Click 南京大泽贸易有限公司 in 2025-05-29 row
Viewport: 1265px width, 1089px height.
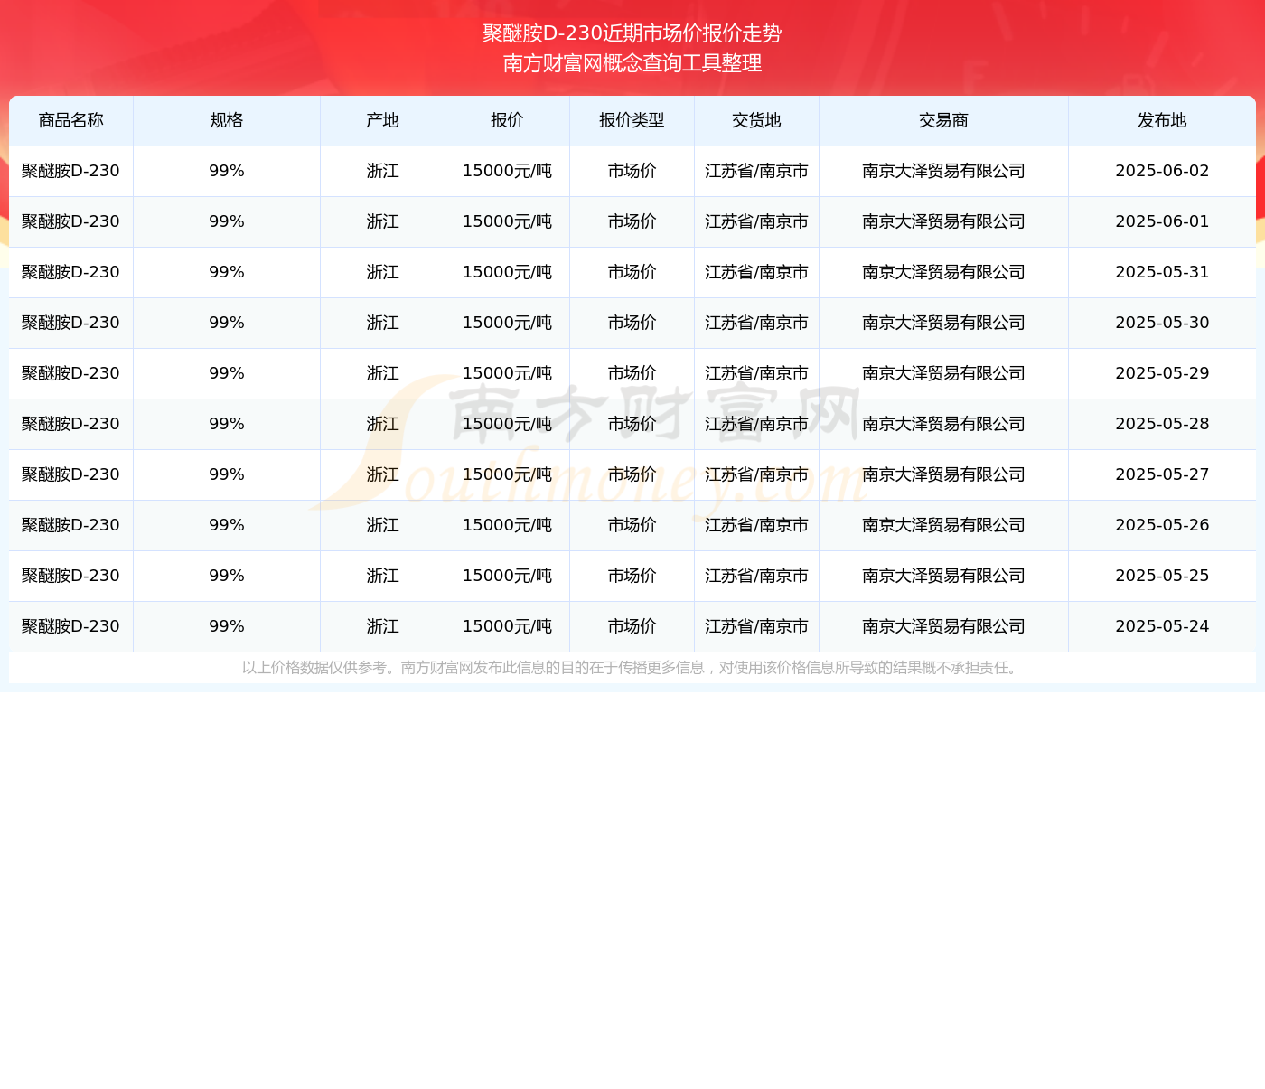(943, 373)
